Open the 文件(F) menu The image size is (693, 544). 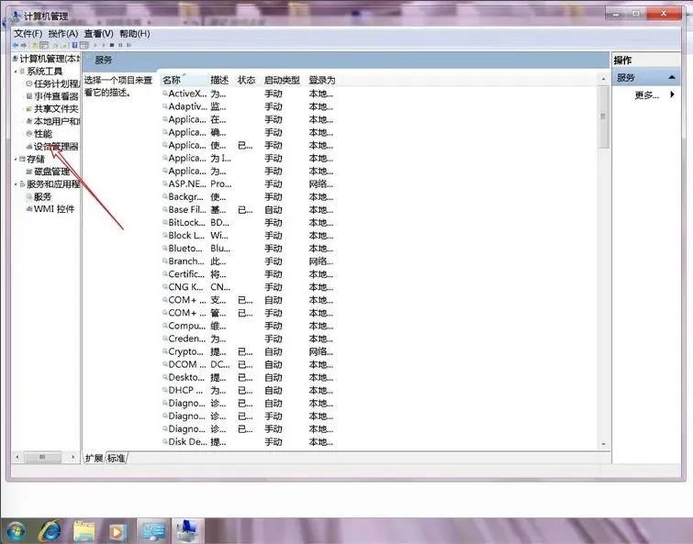[x=28, y=34]
